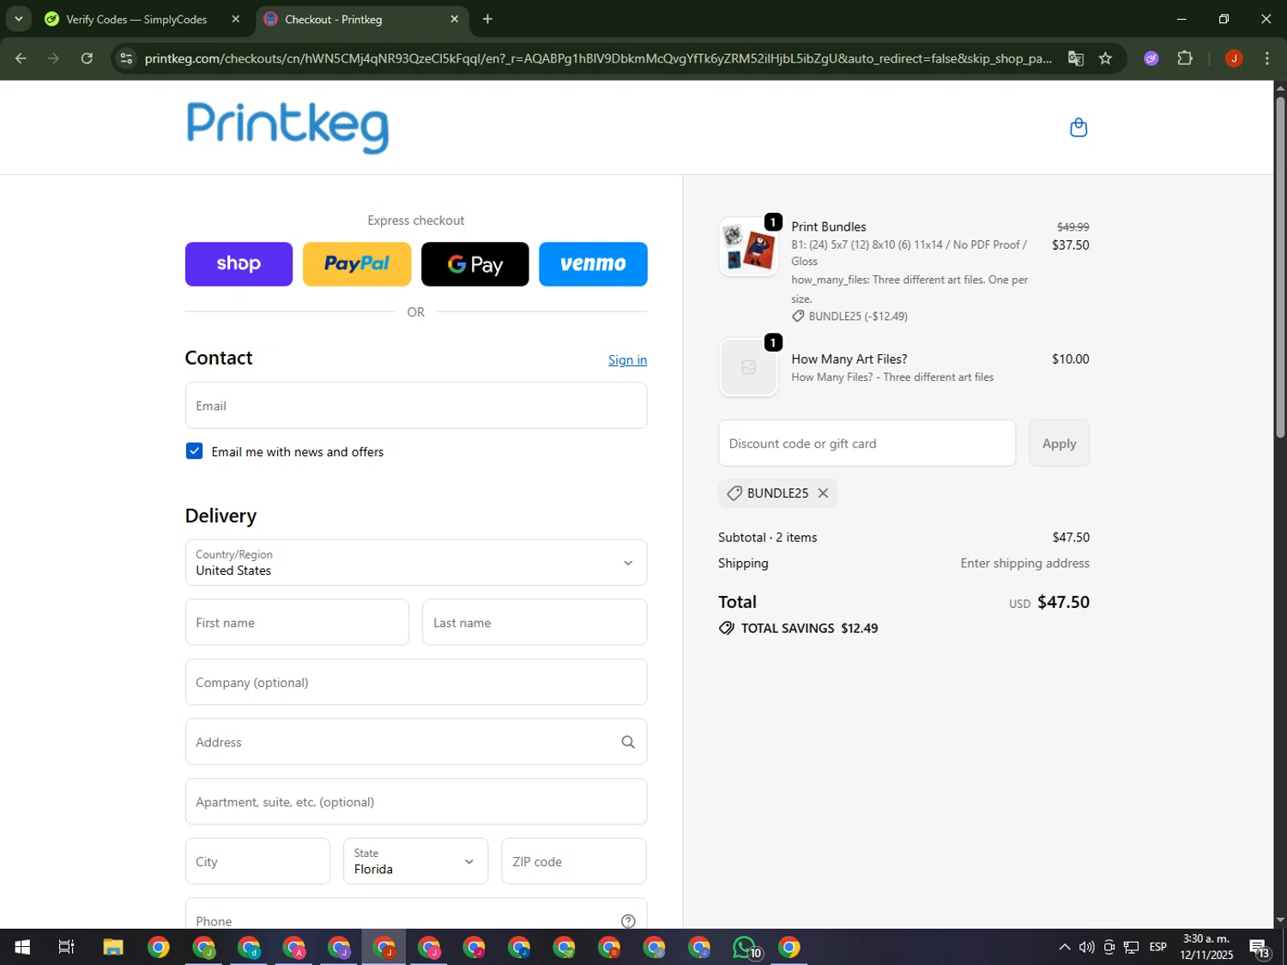Click the address search magnifier icon
Screen dimensions: 1287x965
628,742
